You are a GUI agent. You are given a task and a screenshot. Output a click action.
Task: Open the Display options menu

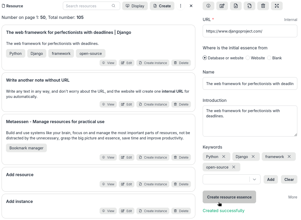(135, 6)
